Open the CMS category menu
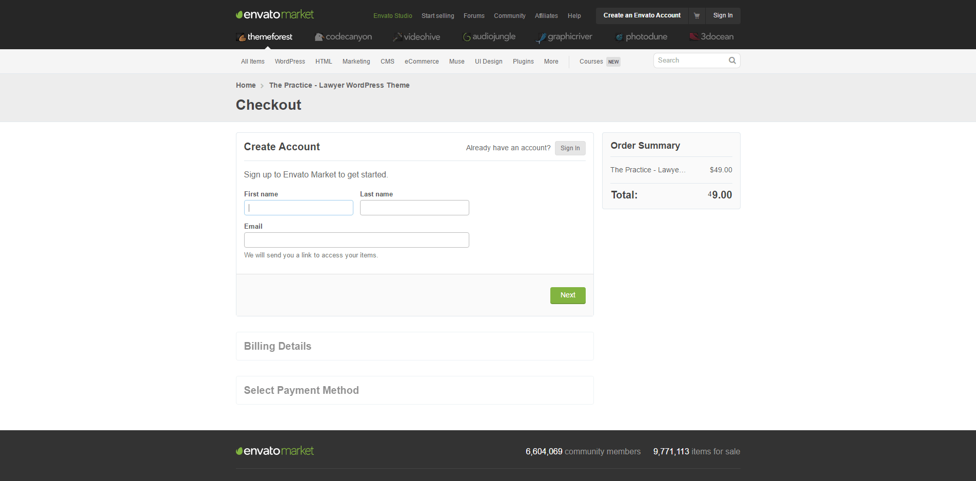The image size is (976, 481). click(387, 62)
